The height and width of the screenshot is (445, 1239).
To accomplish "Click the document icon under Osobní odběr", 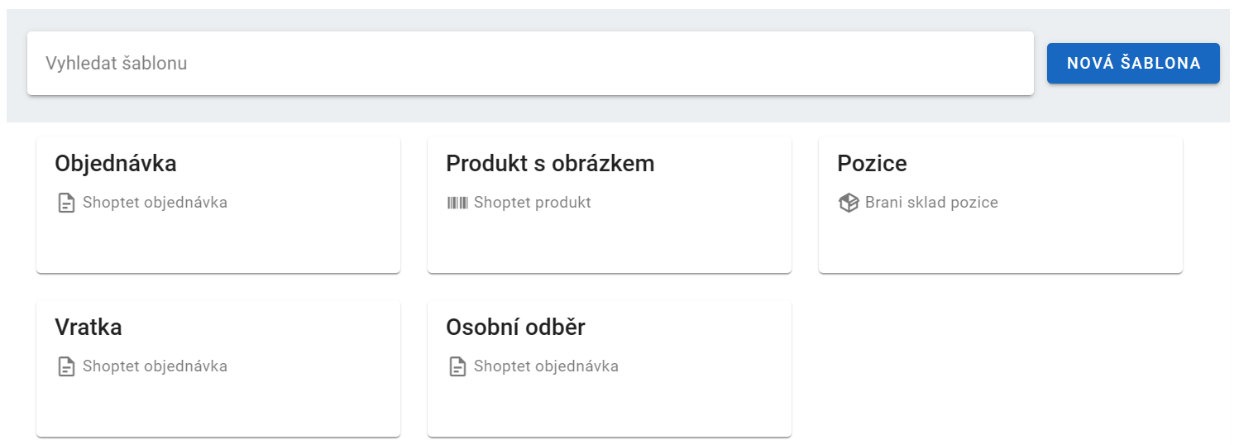I will pos(457,366).
